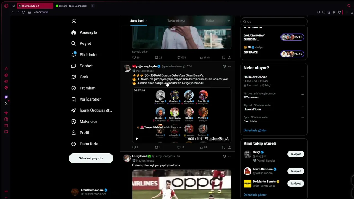The image size is (354, 199).
Task: Click the Ara search field
Action: click(x=274, y=22)
